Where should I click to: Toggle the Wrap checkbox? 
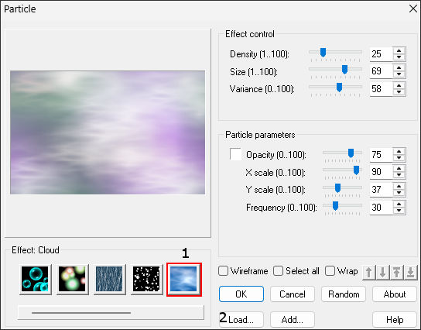pyautogui.click(x=330, y=271)
